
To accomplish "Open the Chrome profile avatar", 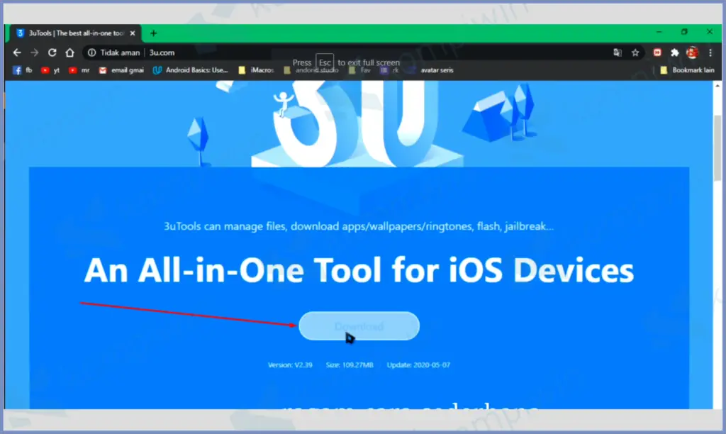I will pyautogui.click(x=692, y=52).
